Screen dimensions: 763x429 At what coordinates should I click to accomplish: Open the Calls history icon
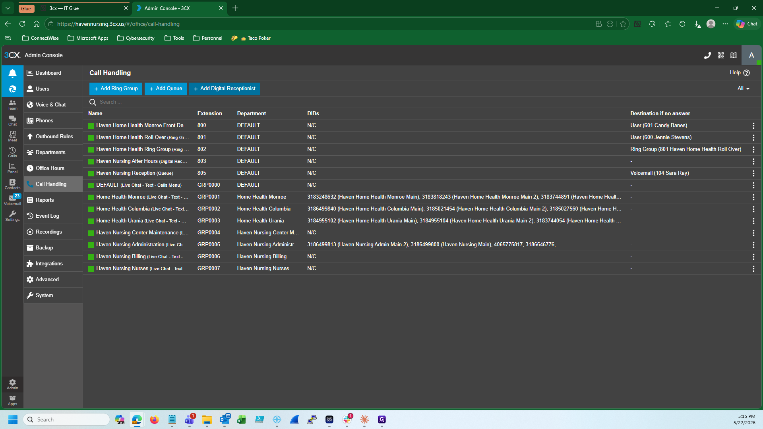point(12,152)
